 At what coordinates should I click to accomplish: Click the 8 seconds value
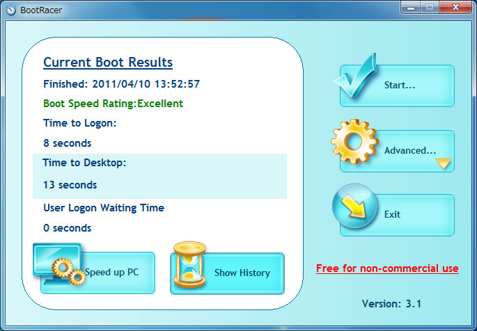(x=68, y=143)
